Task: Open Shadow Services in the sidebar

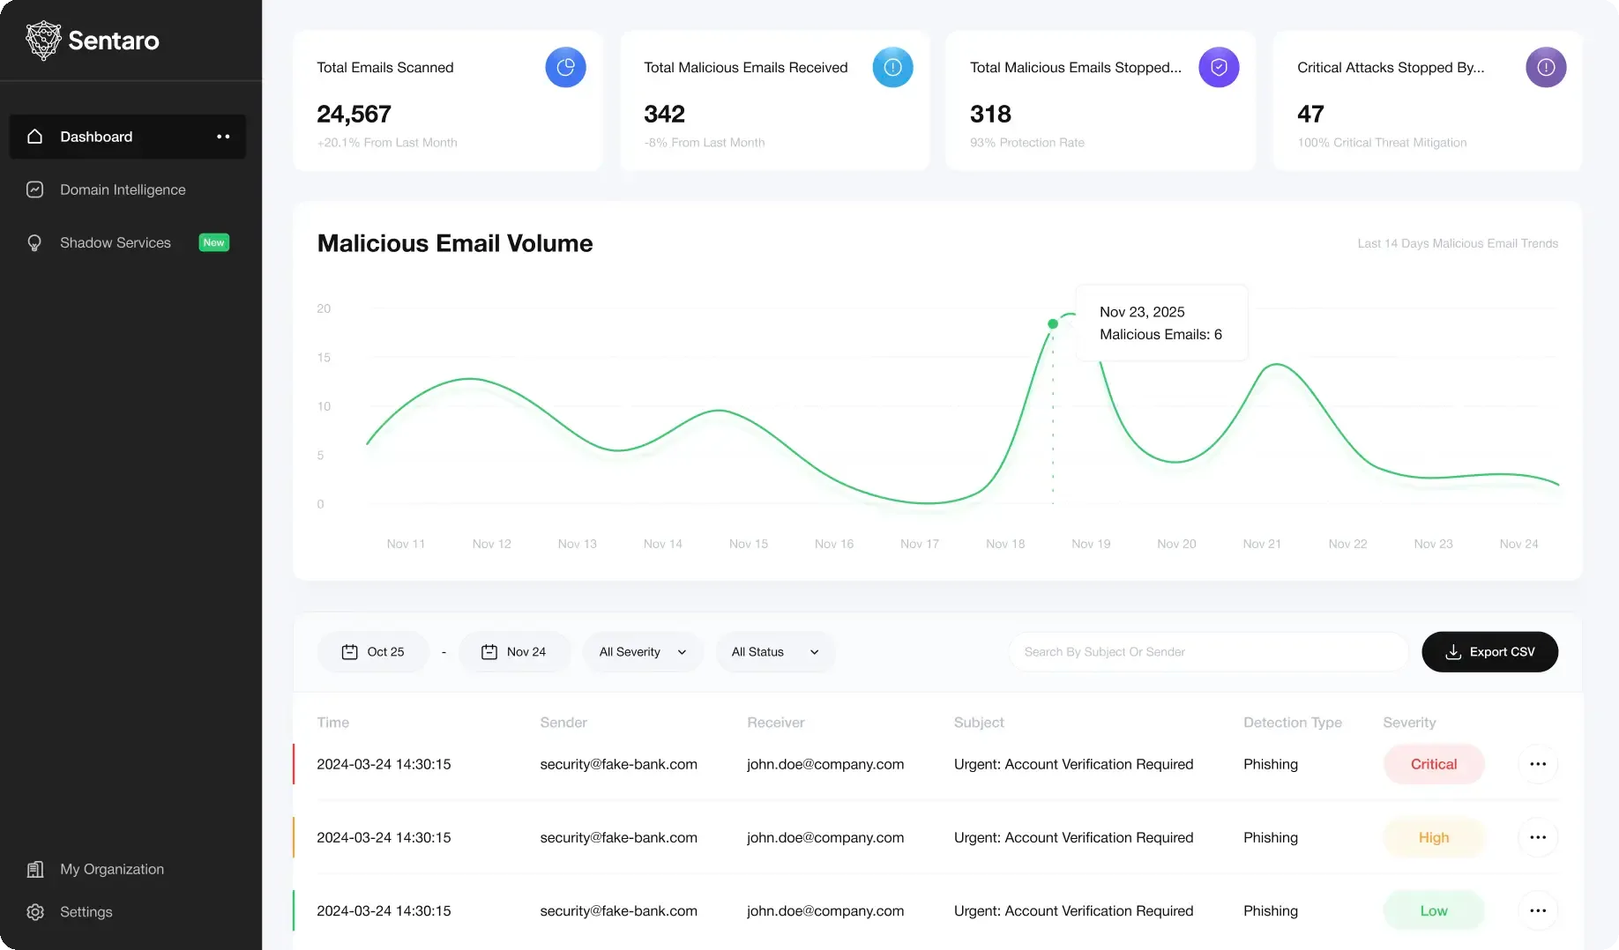Action: coord(116,242)
